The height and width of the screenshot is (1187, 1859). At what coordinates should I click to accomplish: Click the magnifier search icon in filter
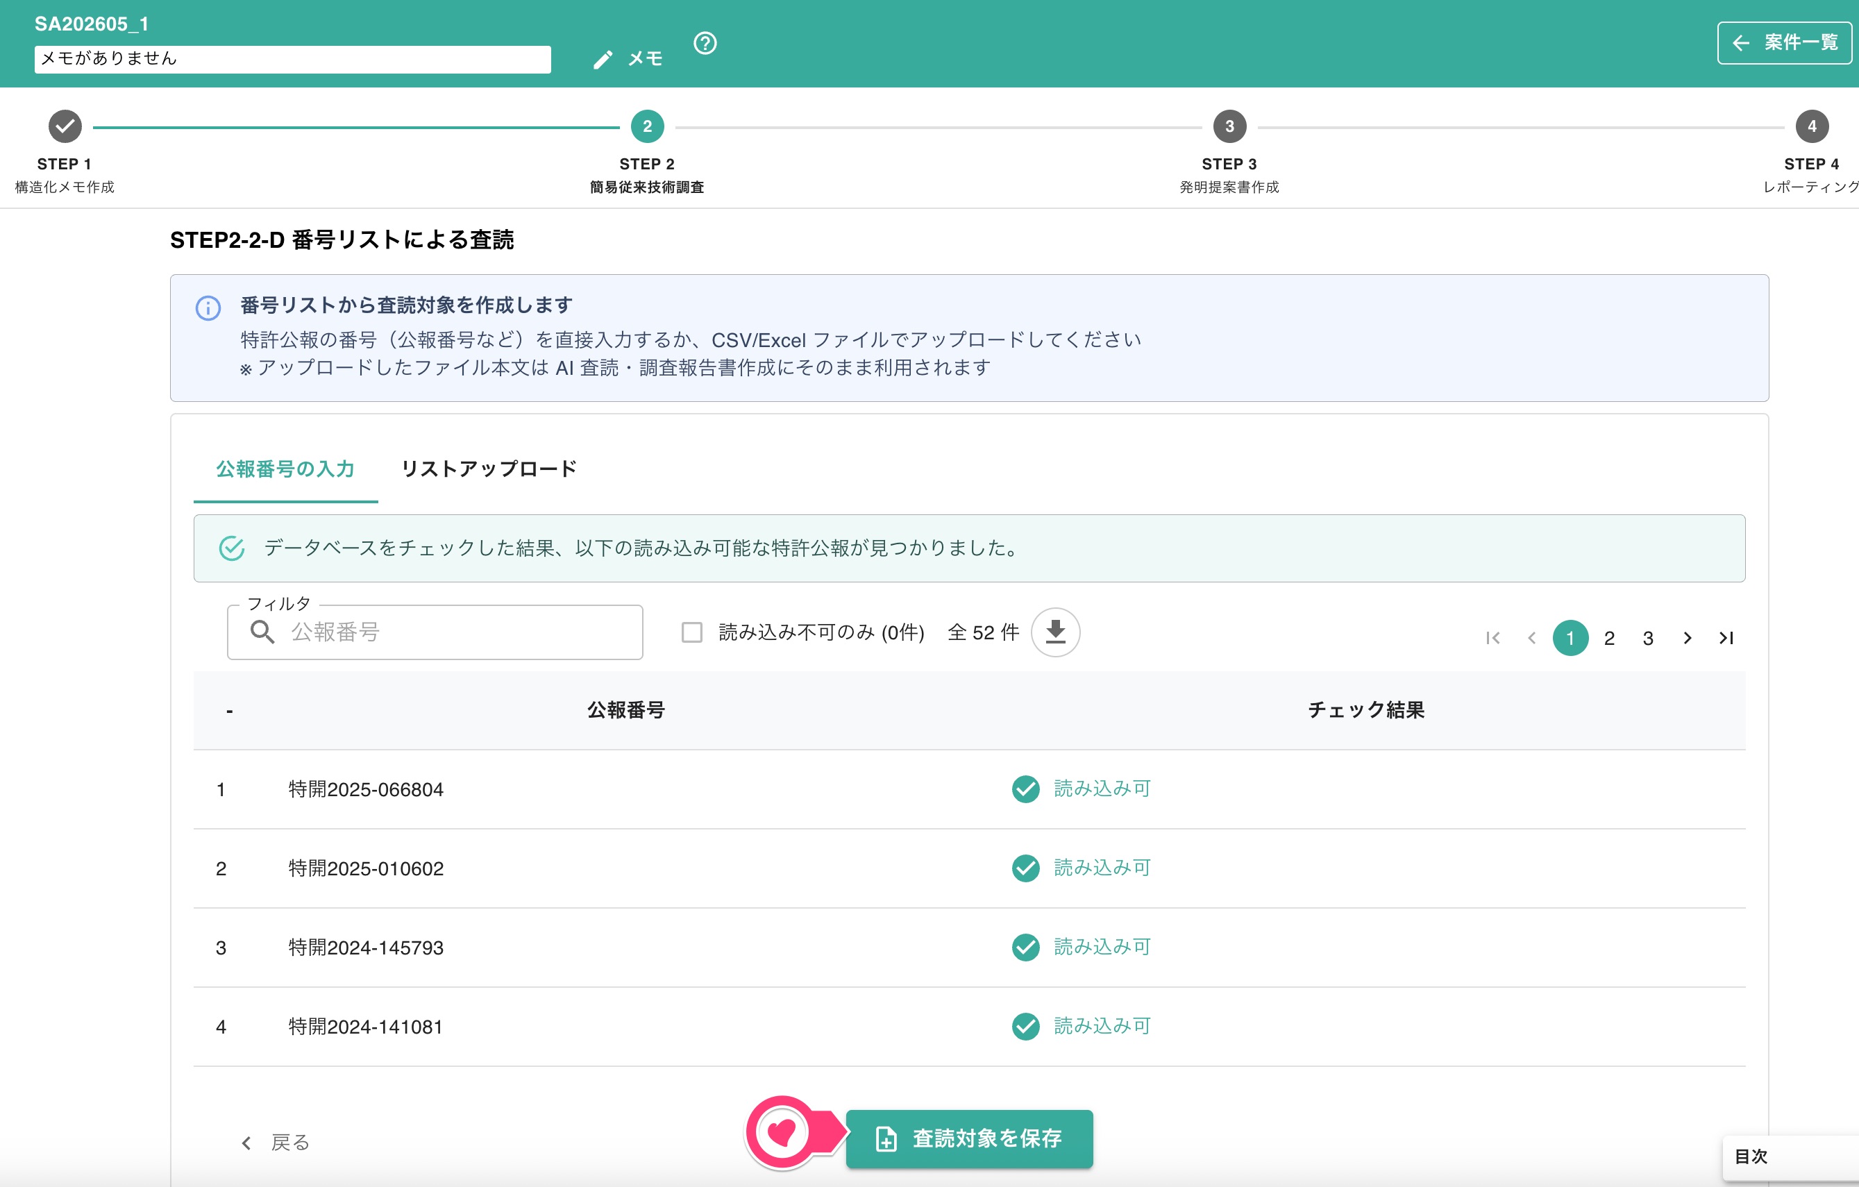coord(262,632)
